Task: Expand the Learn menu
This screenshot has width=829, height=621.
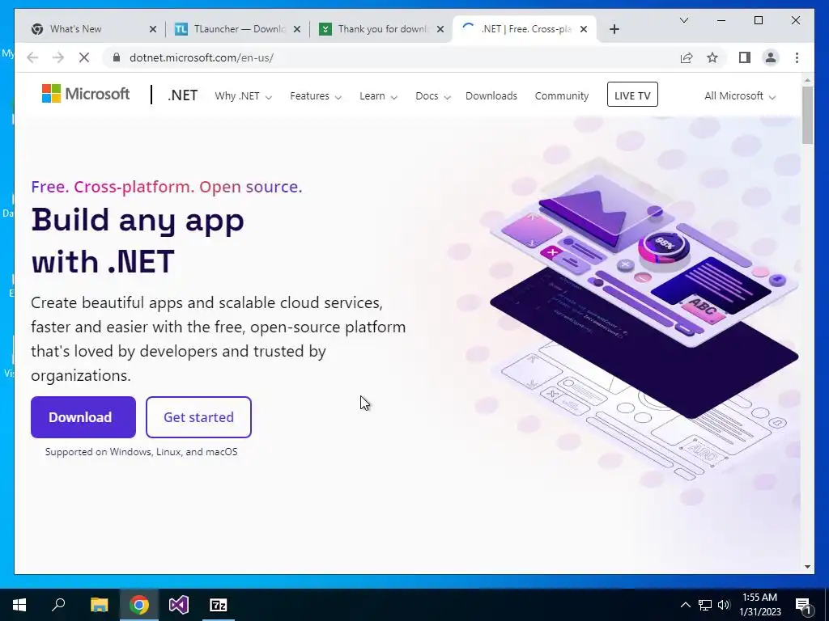Action: pyautogui.click(x=379, y=96)
